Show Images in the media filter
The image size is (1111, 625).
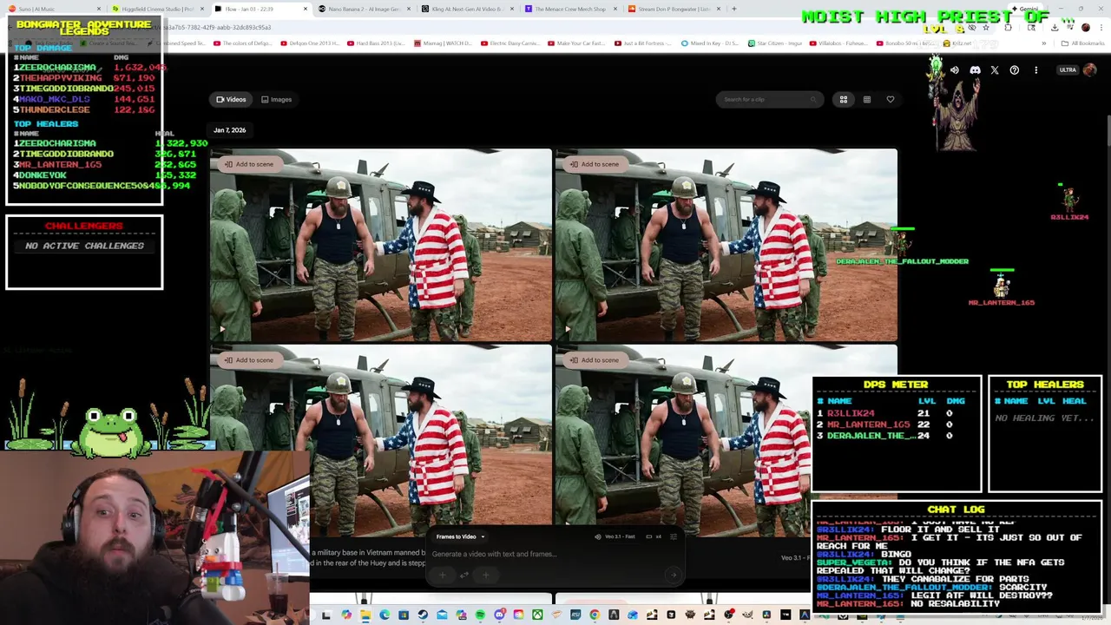(x=277, y=100)
